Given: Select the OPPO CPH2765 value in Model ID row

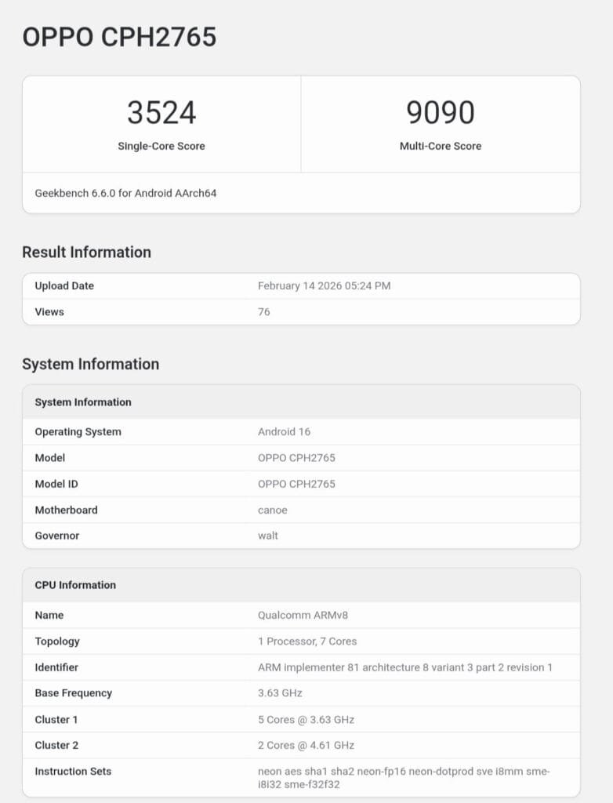Looking at the screenshot, I should pos(296,484).
